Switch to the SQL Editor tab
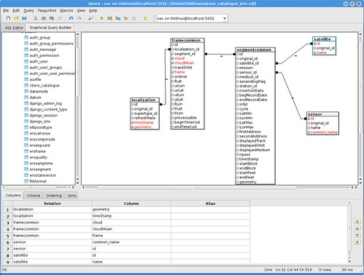This screenshot has height=275, width=364. (x=14, y=28)
